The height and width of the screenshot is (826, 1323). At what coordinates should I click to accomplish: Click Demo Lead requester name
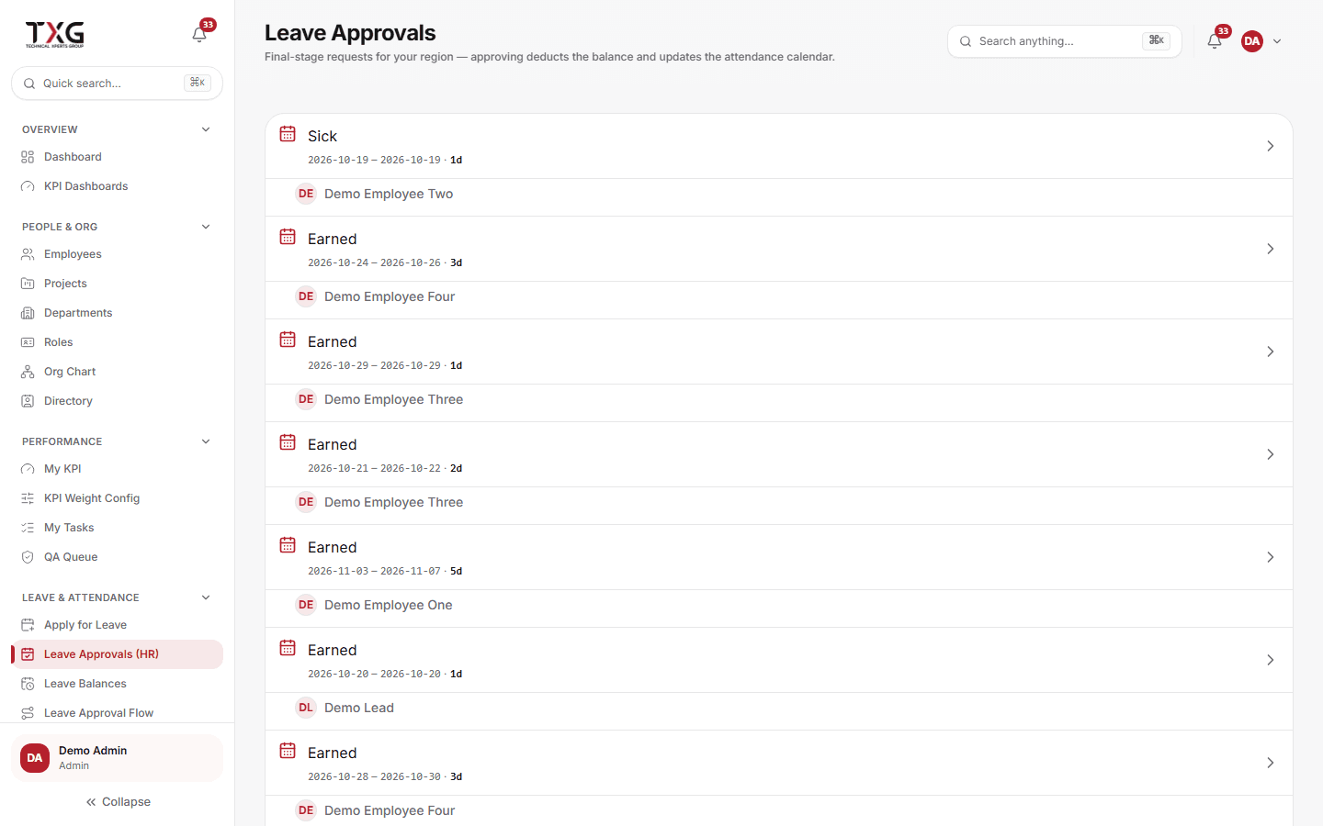[x=359, y=708]
